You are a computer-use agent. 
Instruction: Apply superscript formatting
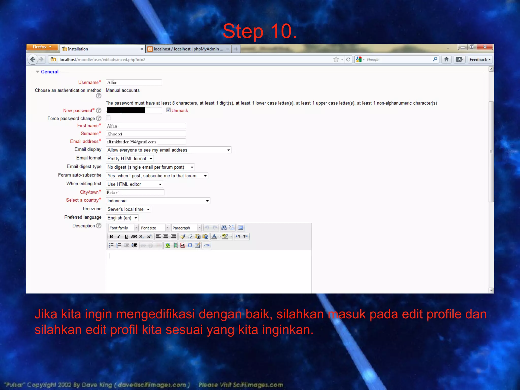click(x=149, y=236)
